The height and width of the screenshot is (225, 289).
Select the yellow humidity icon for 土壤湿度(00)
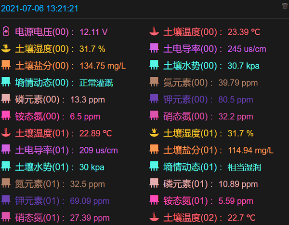click(x=6, y=49)
